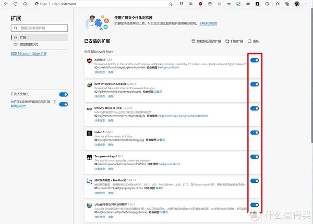Screen dimensions: 313x224
Task: Open 详细信息 for the FireShot extension
Action: pos(100,193)
